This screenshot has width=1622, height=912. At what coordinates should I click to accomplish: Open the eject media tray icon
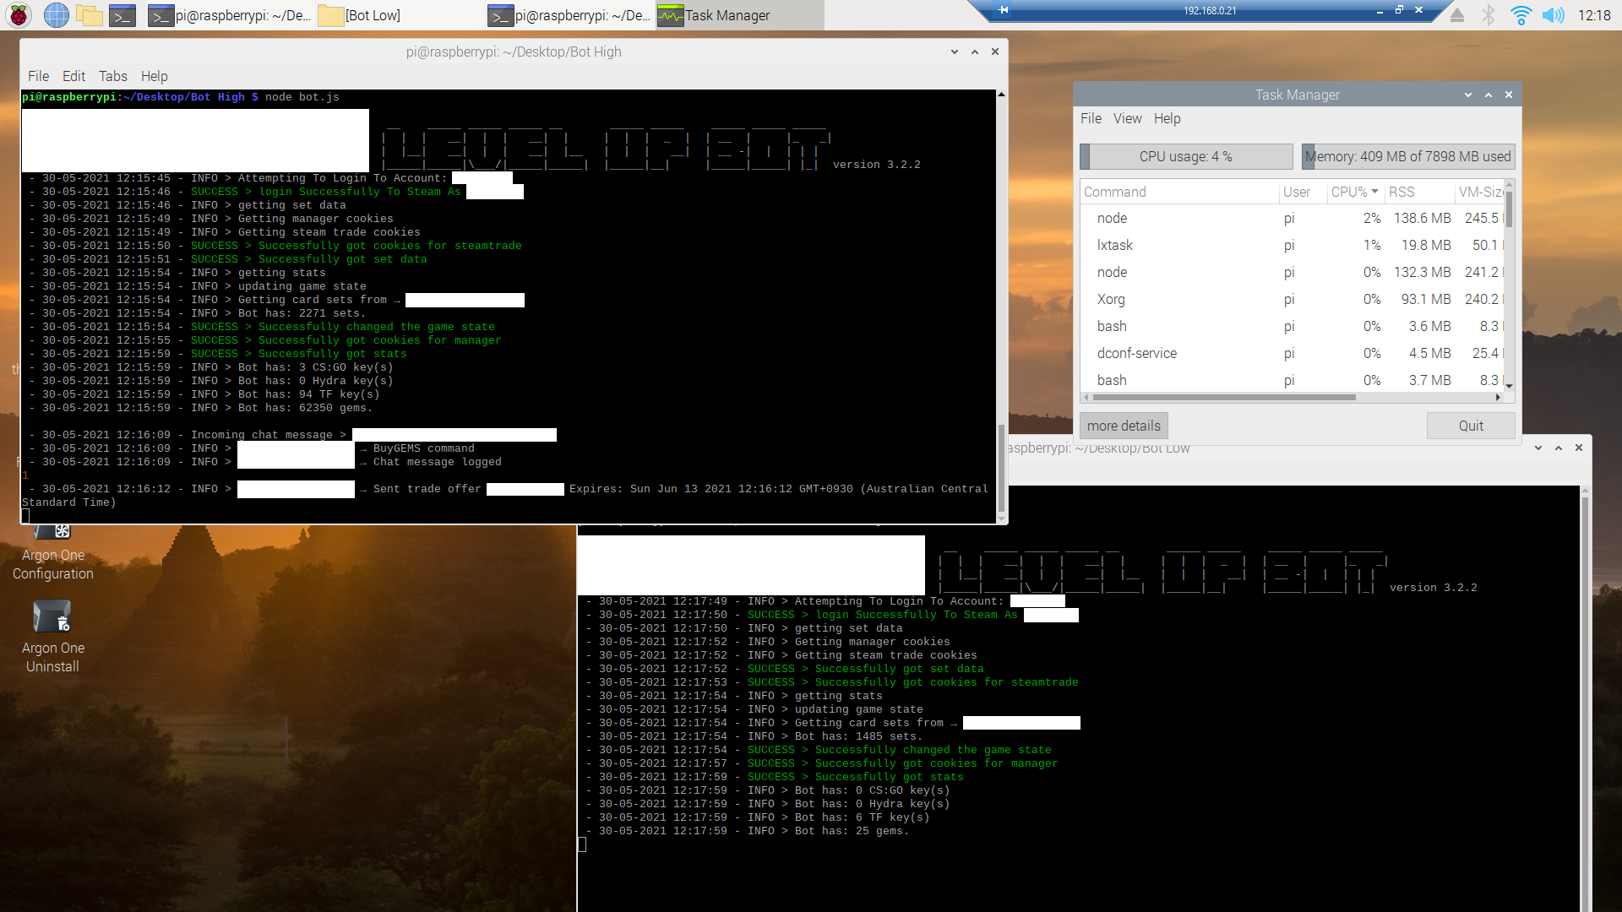(1457, 15)
